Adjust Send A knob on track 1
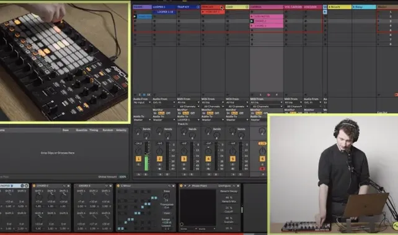The image size is (398, 235). click(x=138, y=132)
